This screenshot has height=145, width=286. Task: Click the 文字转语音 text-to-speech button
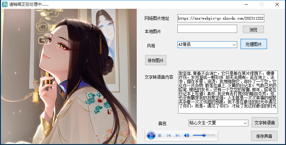click(265, 122)
